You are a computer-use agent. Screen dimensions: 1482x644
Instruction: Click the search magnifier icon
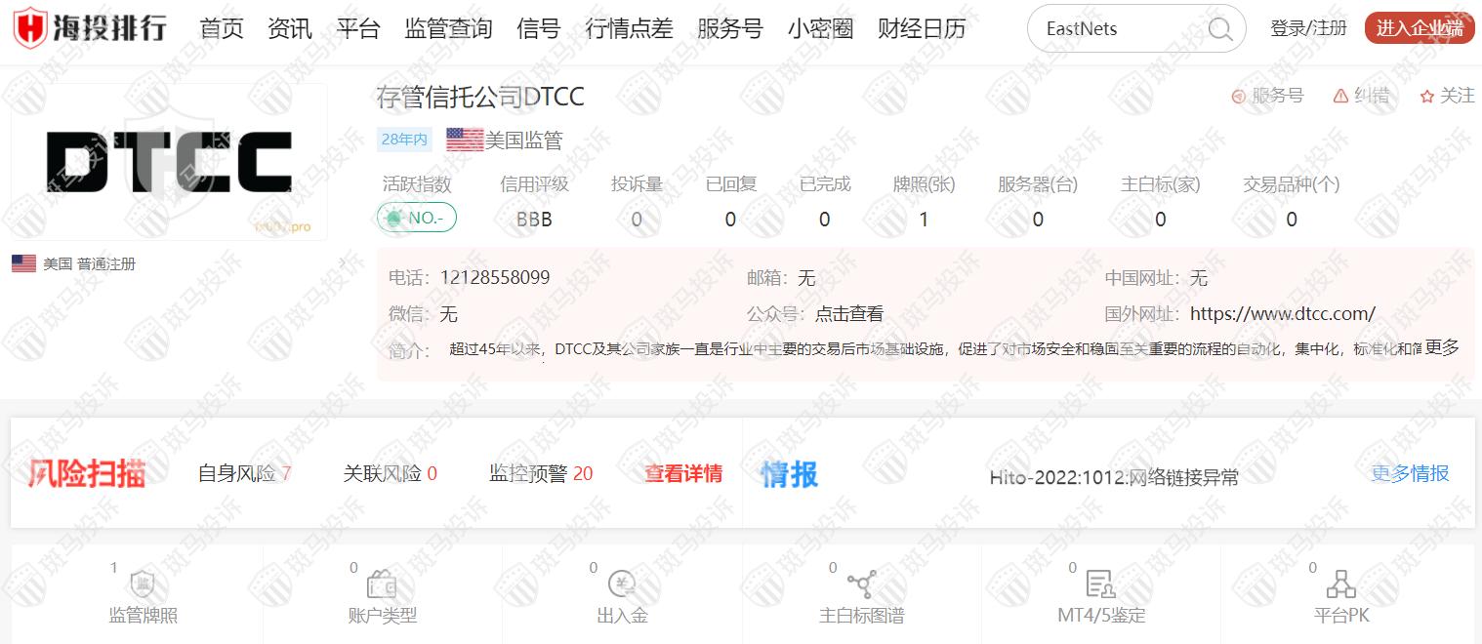click(x=1220, y=29)
